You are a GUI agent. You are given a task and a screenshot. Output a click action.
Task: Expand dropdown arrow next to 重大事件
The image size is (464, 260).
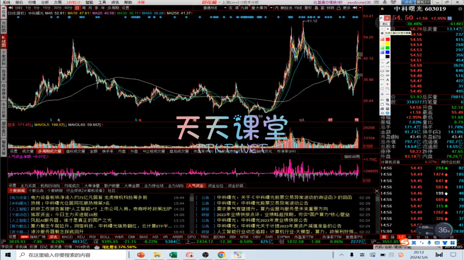pyautogui.click(x=271, y=8)
